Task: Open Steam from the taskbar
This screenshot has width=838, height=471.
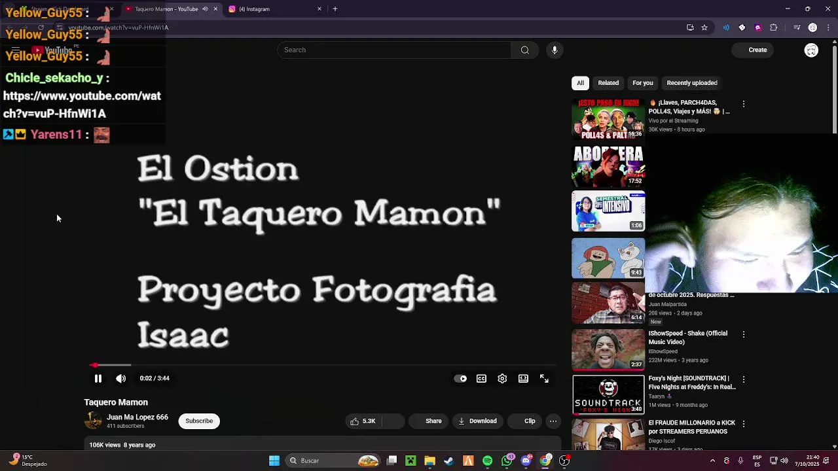Action: [448, 461]
